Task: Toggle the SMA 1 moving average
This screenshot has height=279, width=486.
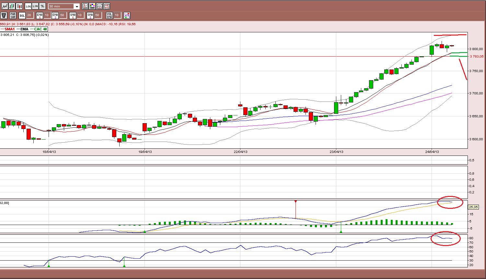Action: [73, 15]
